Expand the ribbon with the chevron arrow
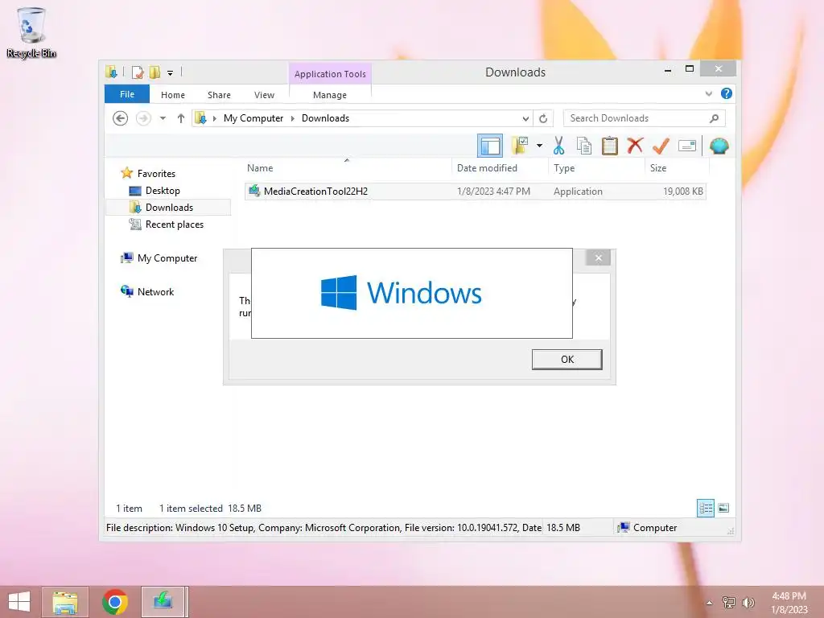824x618 pixels. pos(708,94)
